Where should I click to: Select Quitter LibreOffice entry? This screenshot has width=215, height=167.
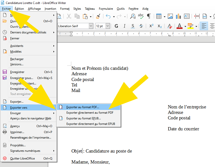coord(28,158)
